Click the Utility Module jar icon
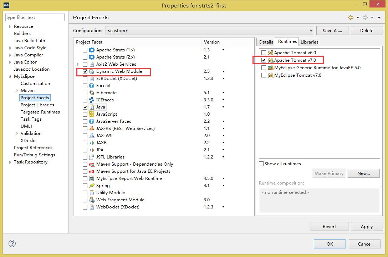Image resolution: width=388 pixels, height=257 pixels. pyautogui.click(x=92, y=193)
